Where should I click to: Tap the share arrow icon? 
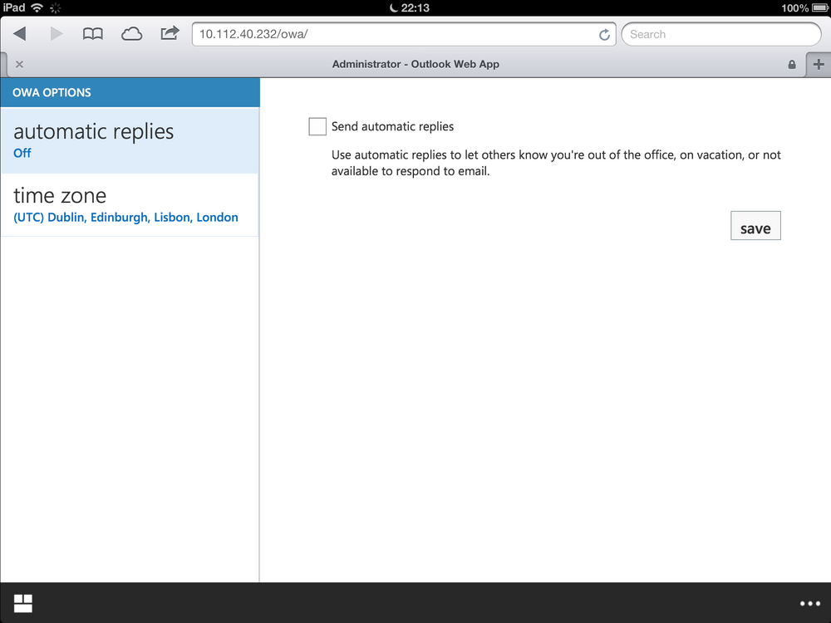[170, 33]
